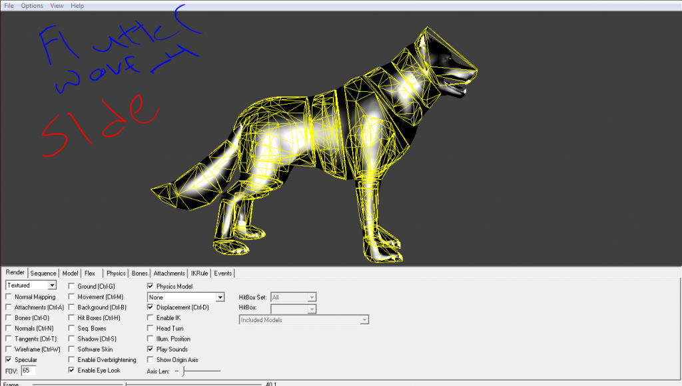Disable Enable Eye Look checkbox
This screenshot has width=682, height=386.
coord(71,370)
